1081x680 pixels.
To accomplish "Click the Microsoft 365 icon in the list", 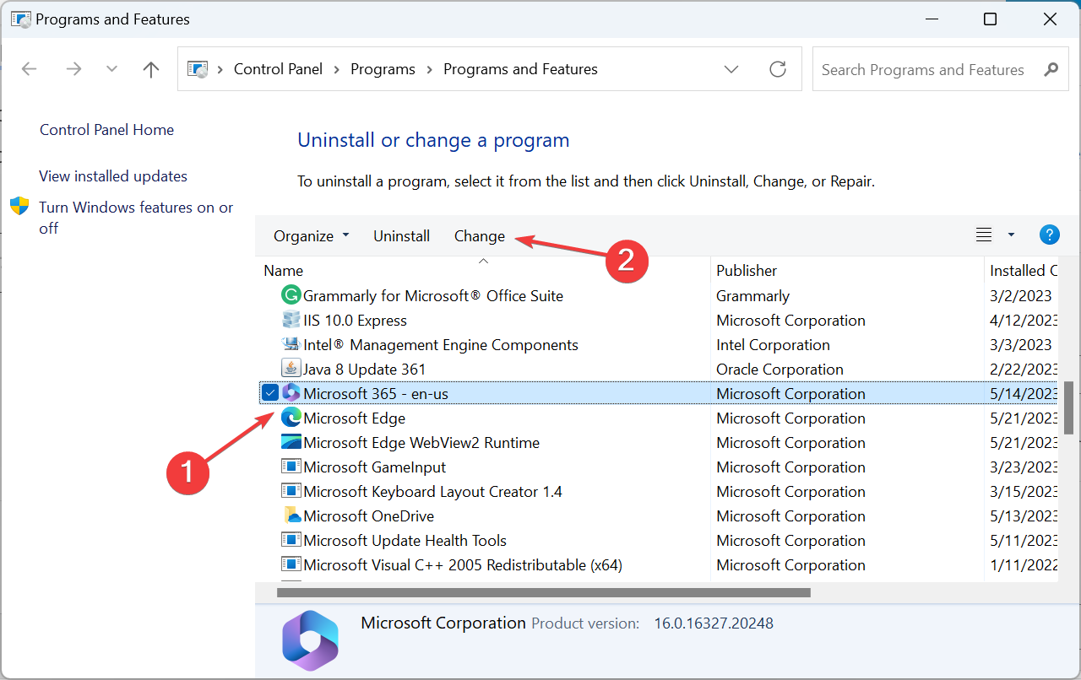I will 291,393.
